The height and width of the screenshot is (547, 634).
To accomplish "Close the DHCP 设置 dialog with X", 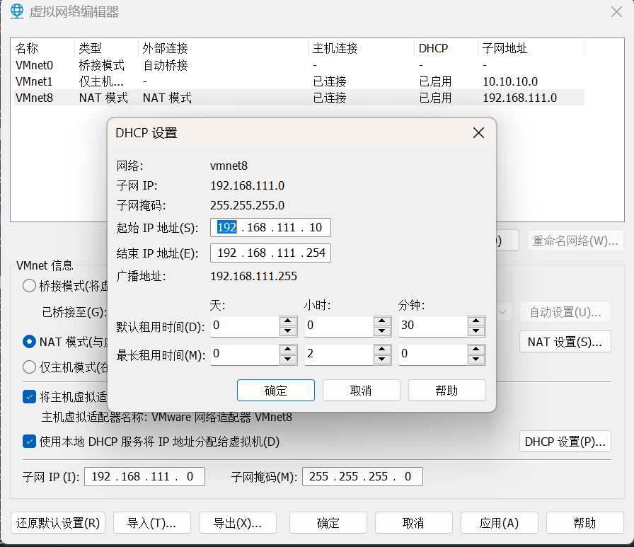I will click(478, 132).
